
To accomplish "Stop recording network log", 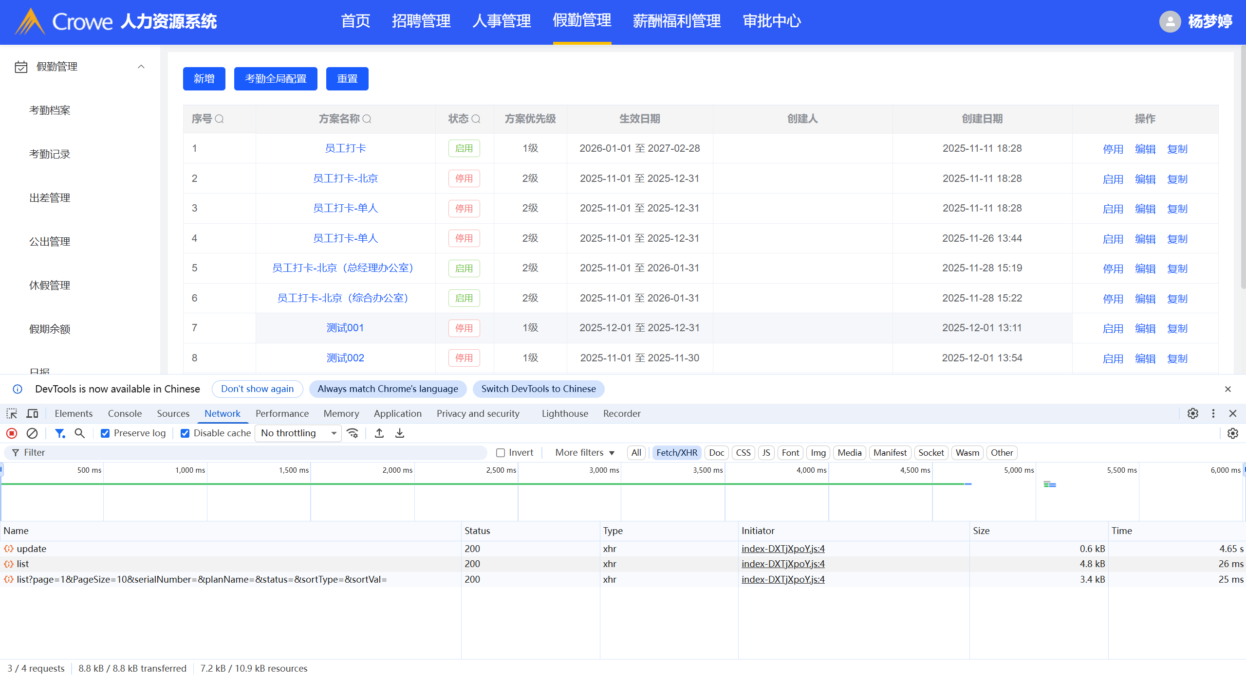I will 12,433.
